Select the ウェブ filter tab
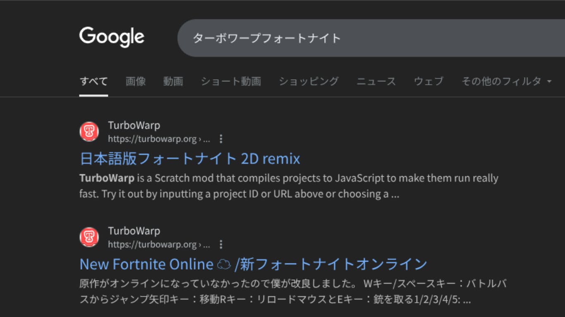 point(429,81)
